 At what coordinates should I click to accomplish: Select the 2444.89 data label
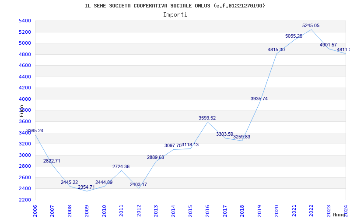tap(104, 182)
